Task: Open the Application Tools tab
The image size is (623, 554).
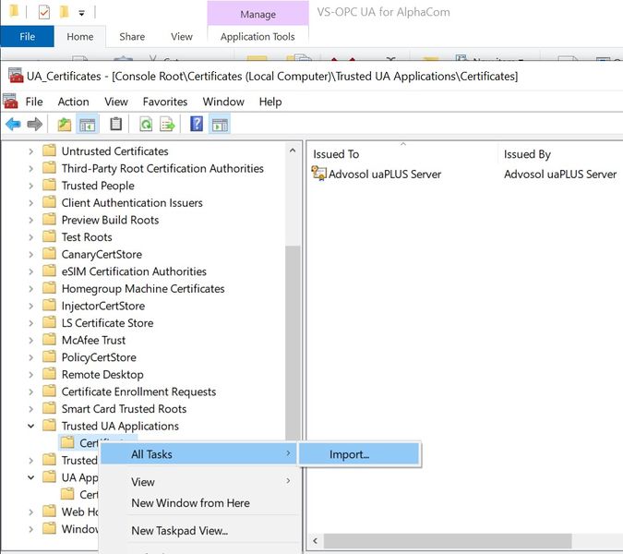Action: coord(258,37)
